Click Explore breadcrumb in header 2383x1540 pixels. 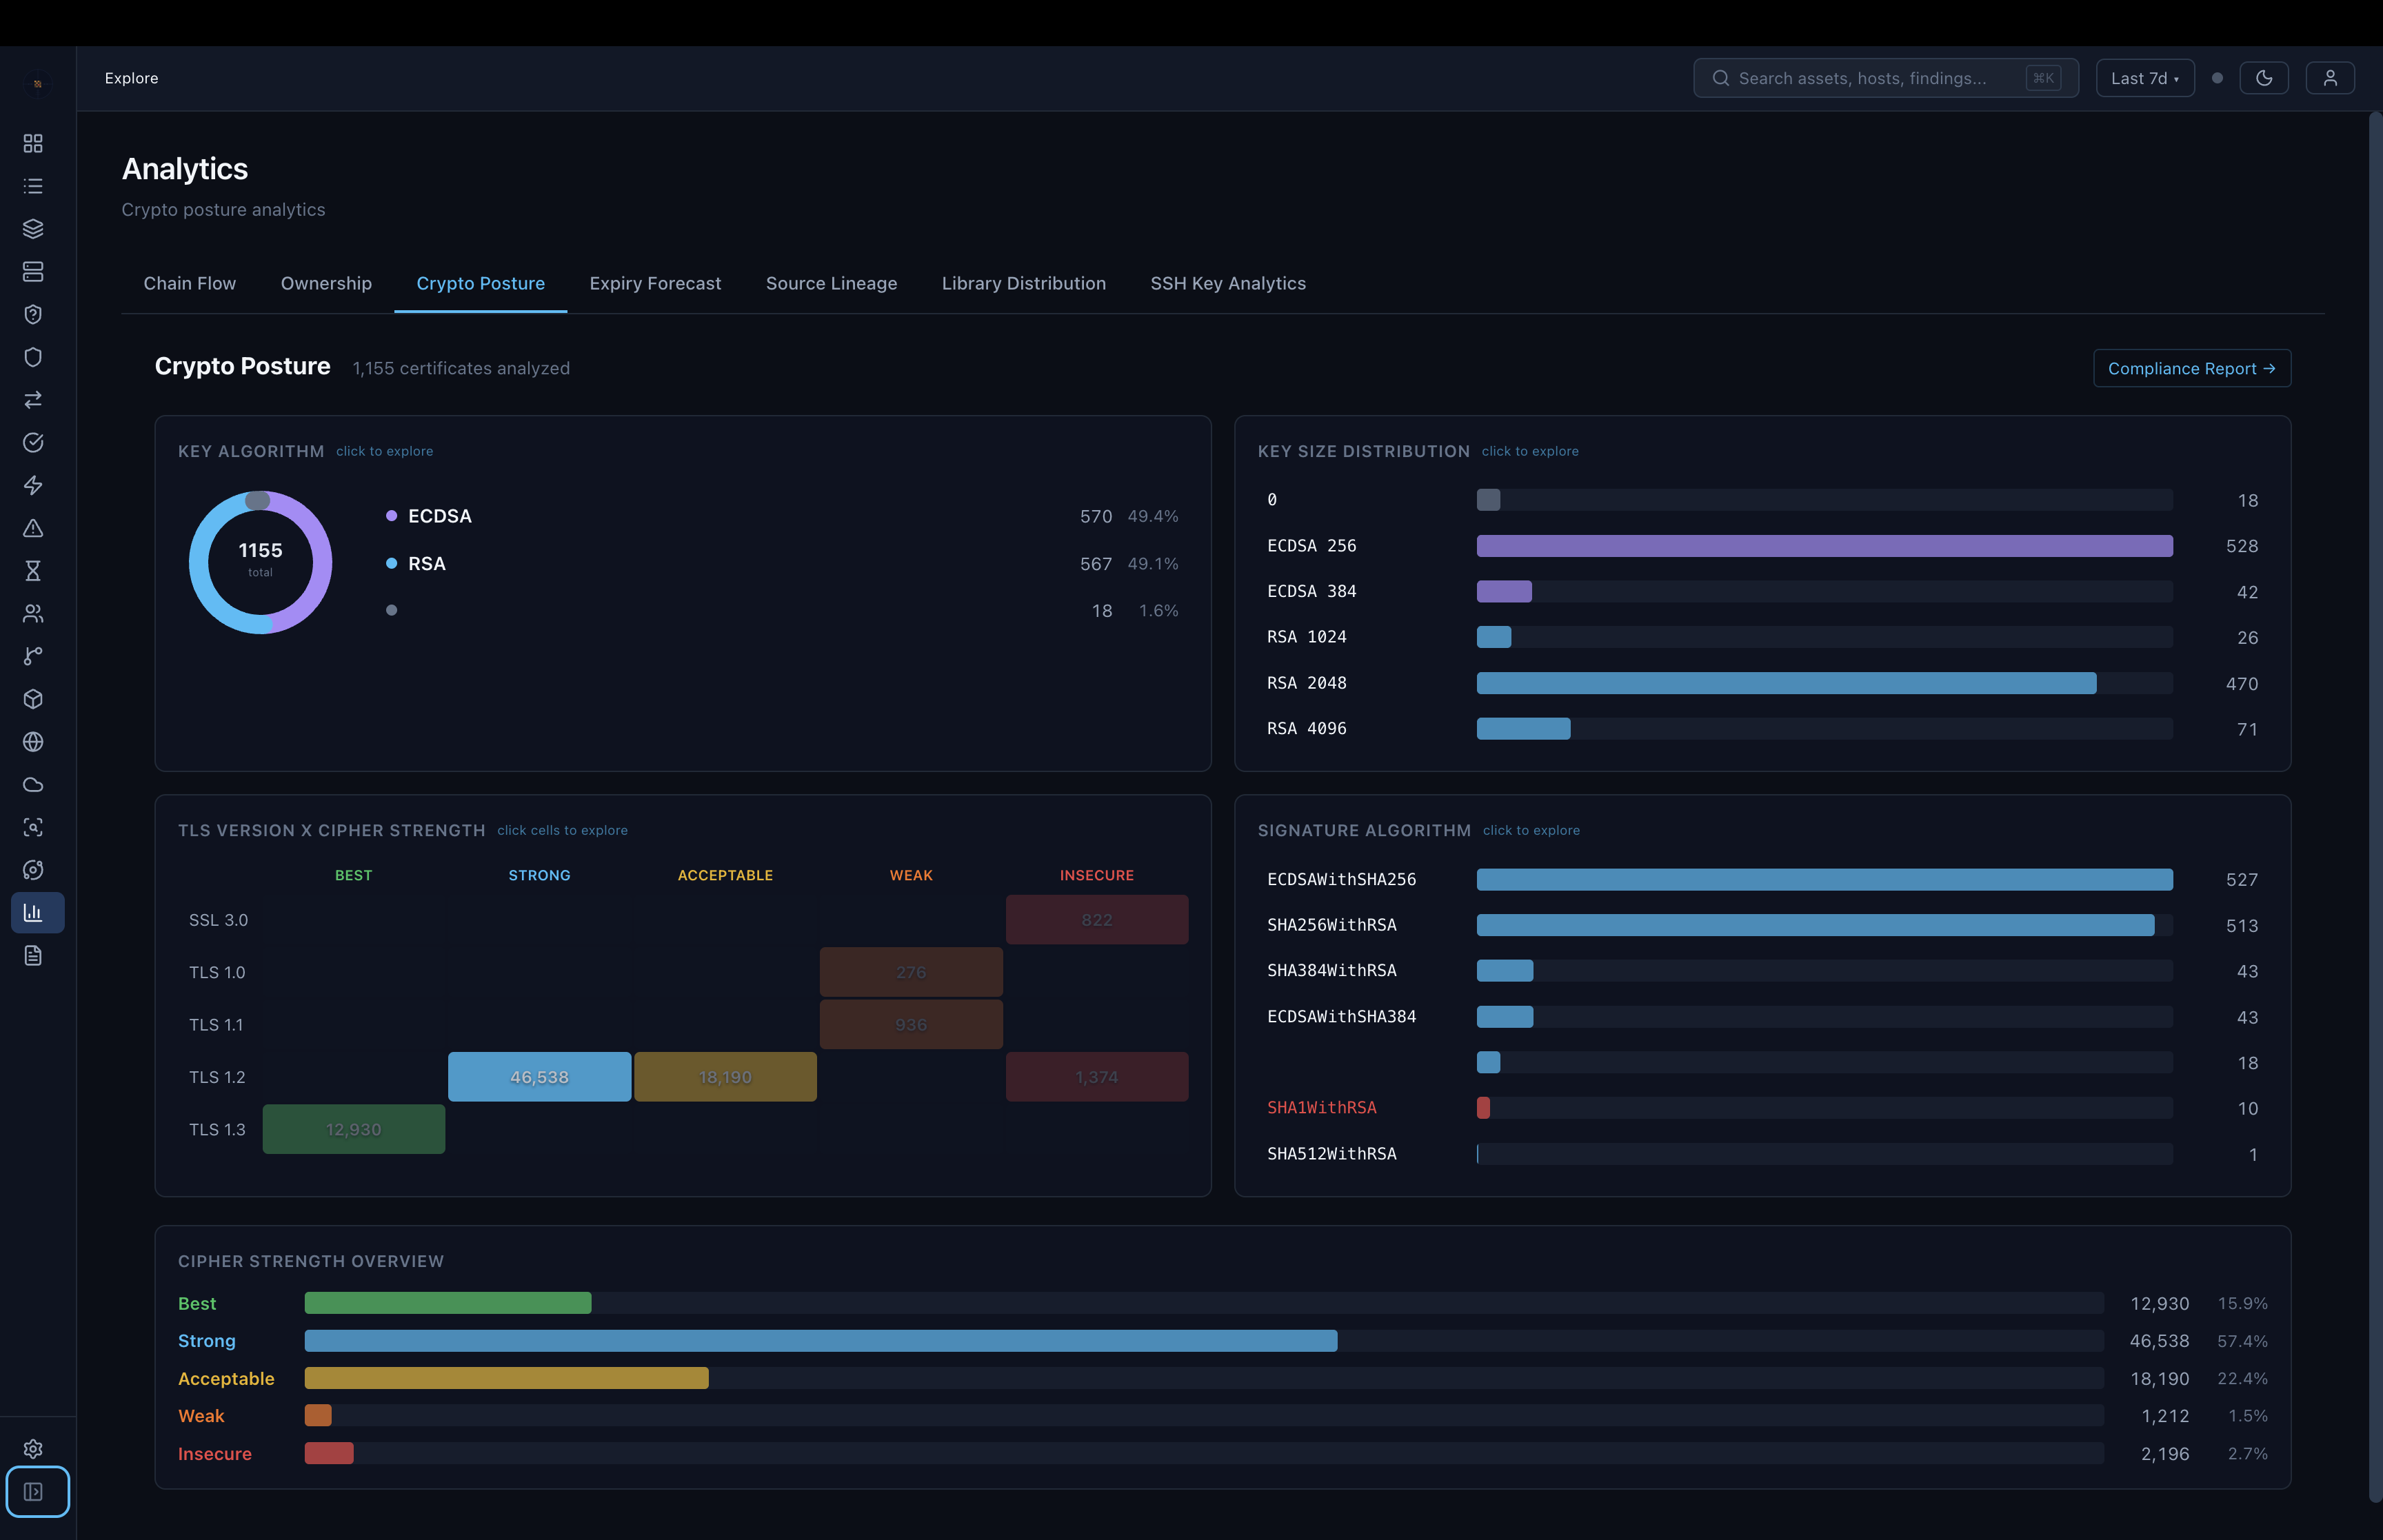point(131,78)
